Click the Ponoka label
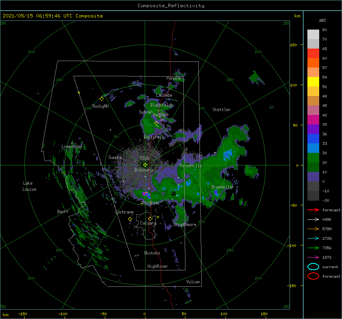Screen dimensions: 342x319 173,78
